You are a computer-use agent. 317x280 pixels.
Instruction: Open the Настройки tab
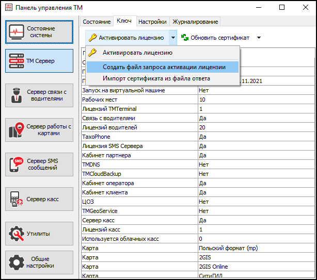153,22
